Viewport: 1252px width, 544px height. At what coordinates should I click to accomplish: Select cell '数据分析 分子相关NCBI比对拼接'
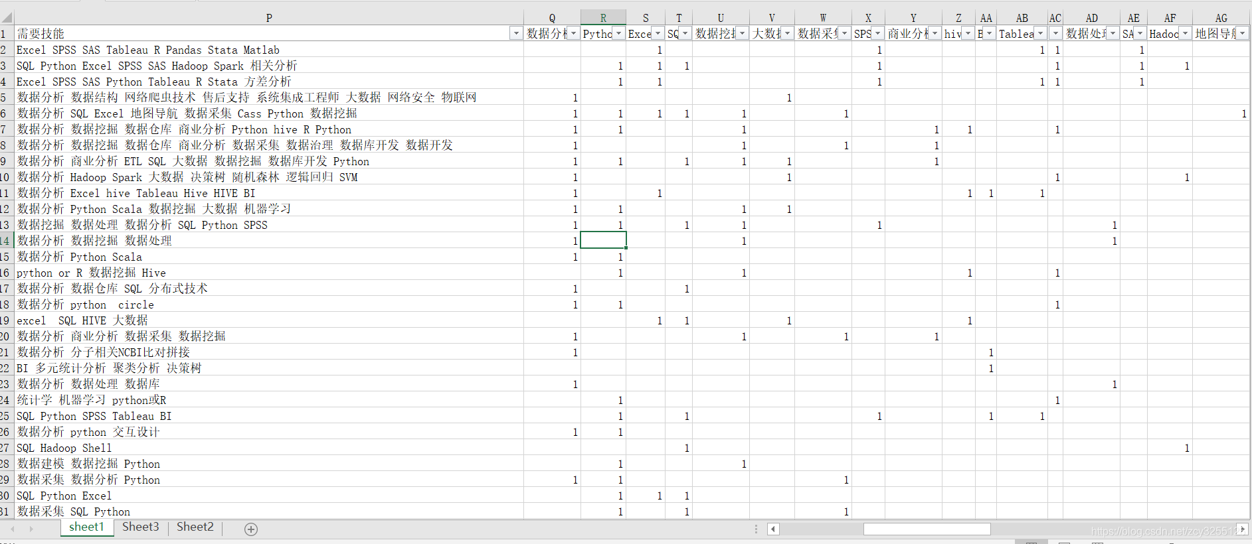[269, 352]
